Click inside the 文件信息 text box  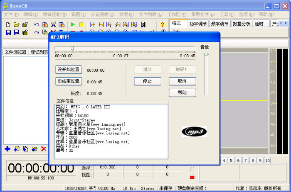pyautogui.click(x=111, y=131)
